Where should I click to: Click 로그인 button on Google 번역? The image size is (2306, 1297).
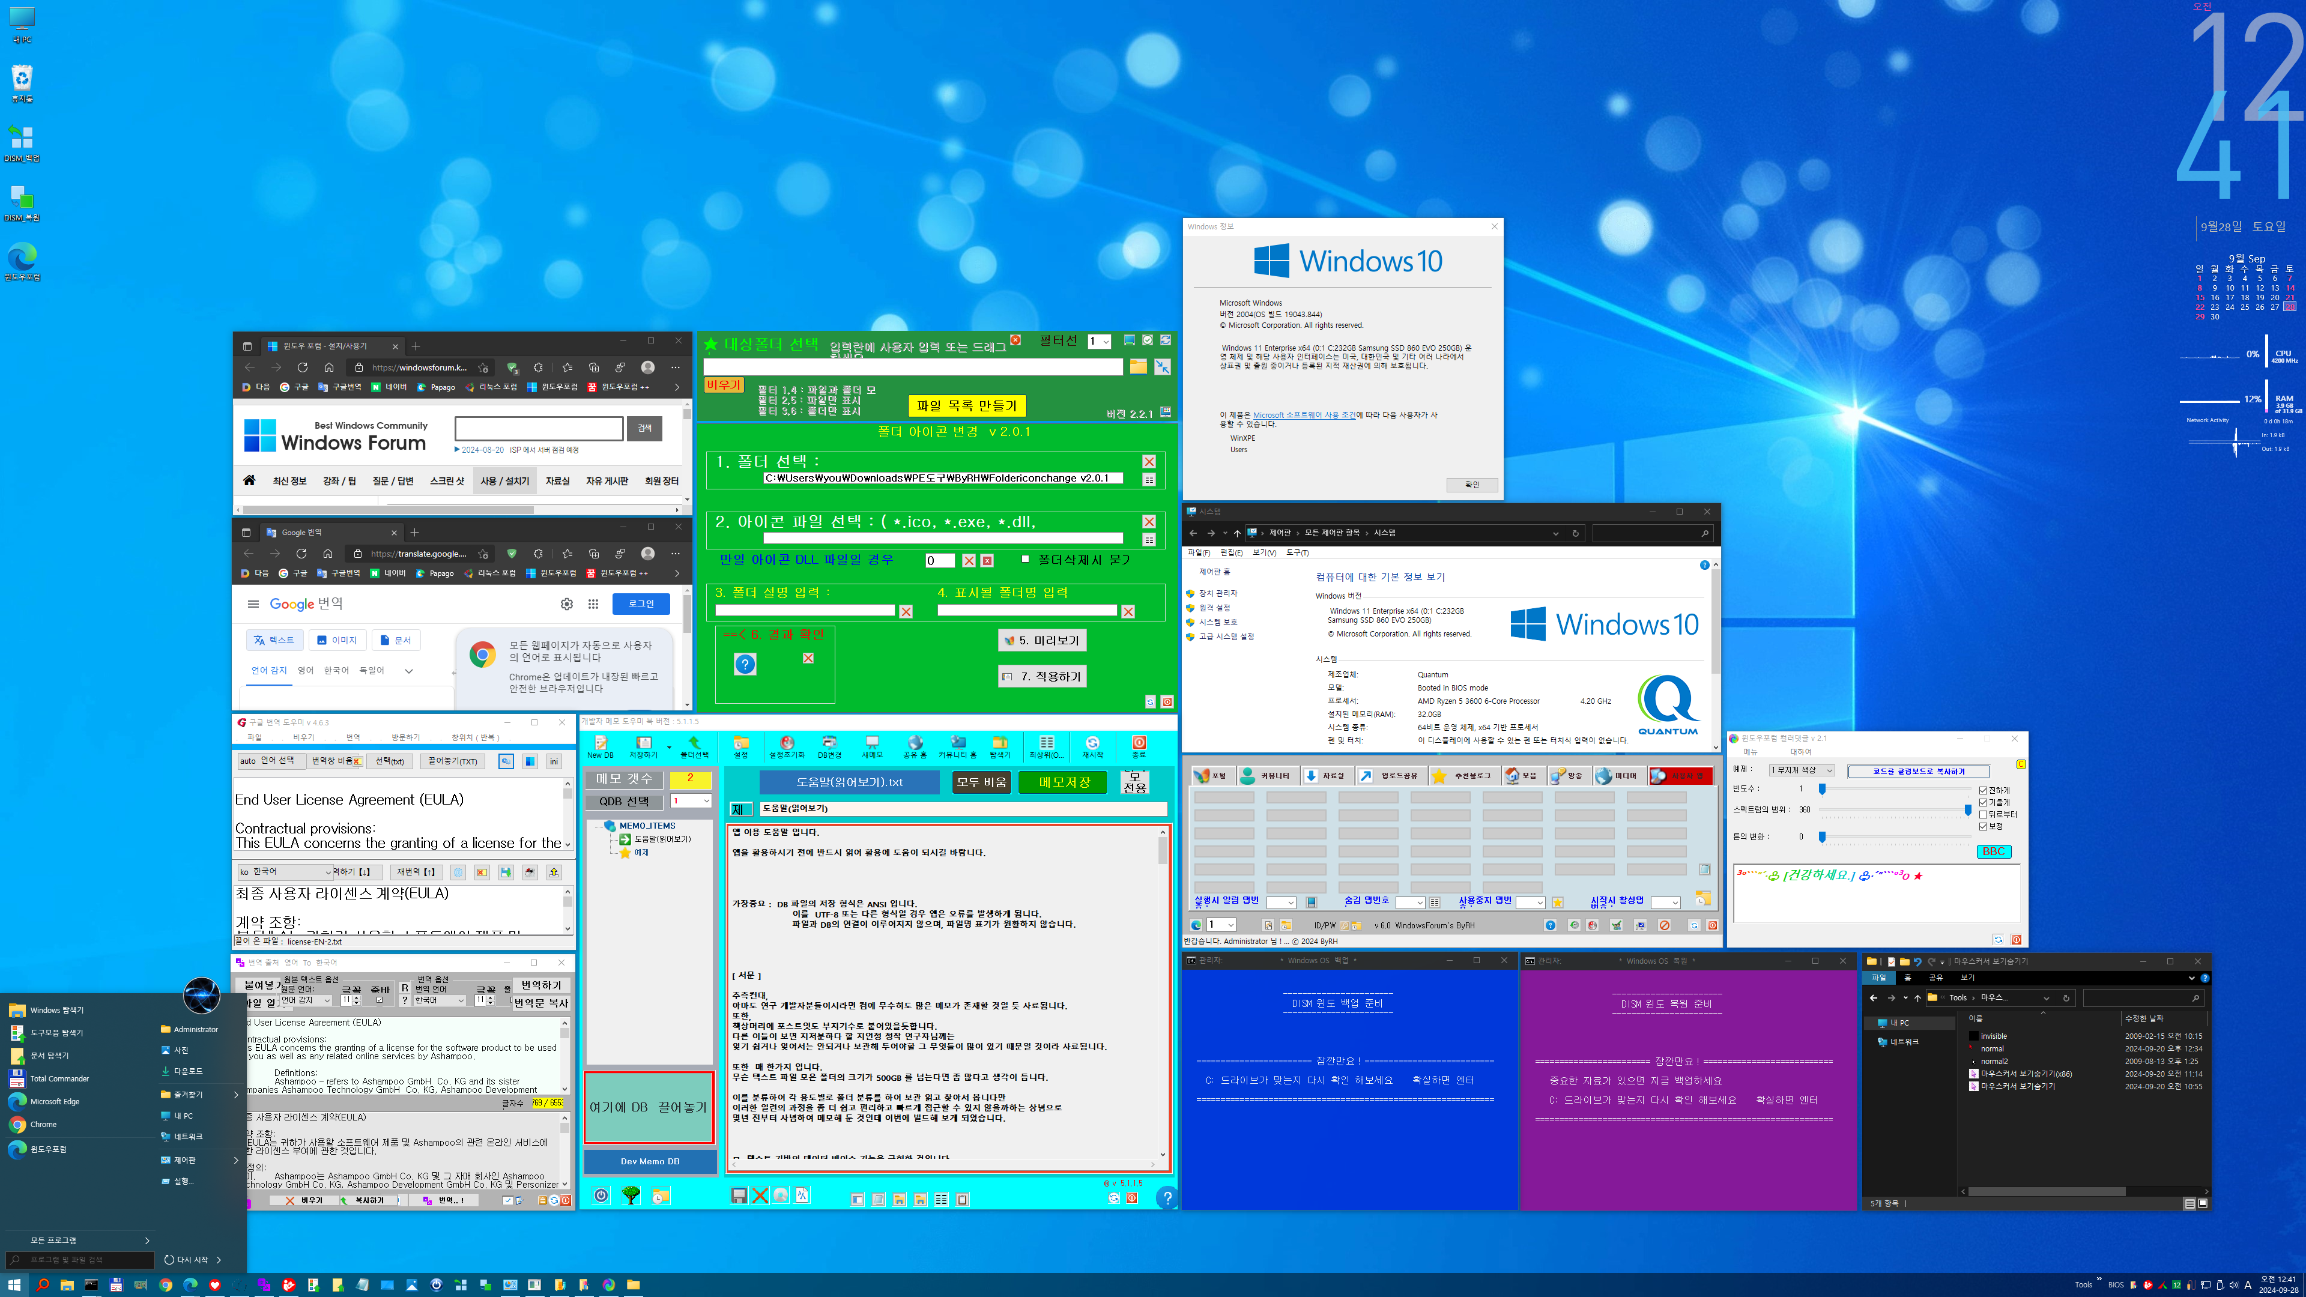pyautogui.click(x=641, y=603)
